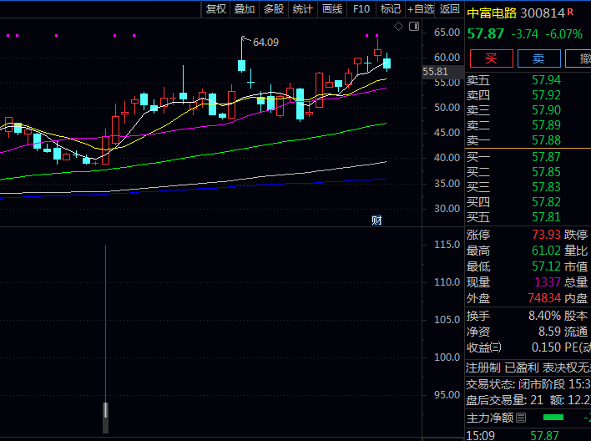Select 买二 price 57.85
Screen dimensions: 591x441
coord(546,172)
